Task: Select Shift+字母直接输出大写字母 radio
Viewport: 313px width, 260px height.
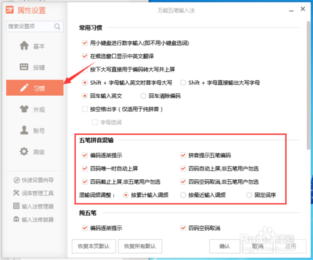Action: point(183,83)
